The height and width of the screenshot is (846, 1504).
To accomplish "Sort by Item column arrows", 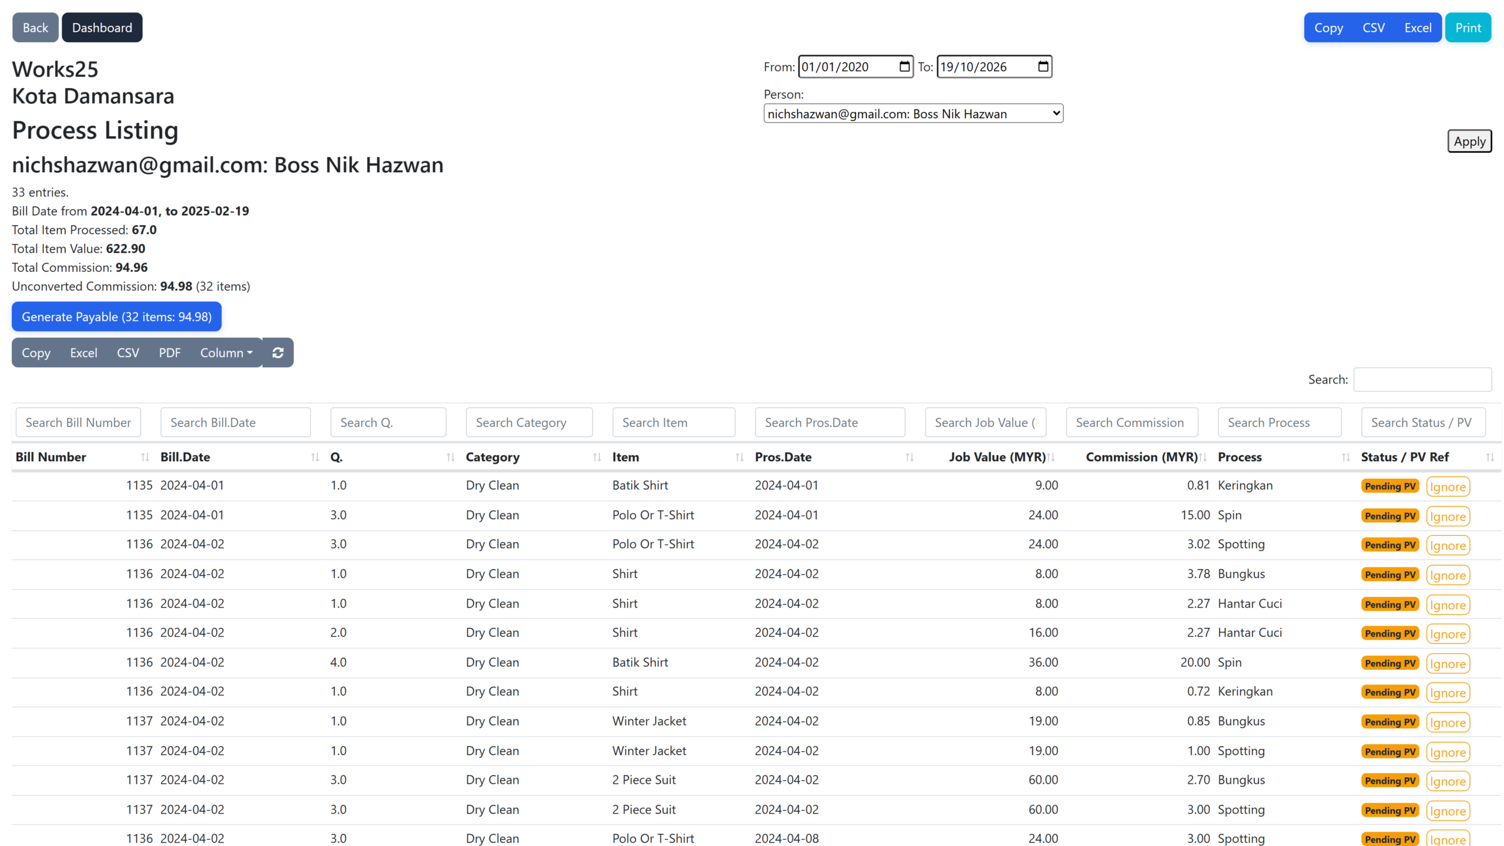I will pyautogui.click(x=740, y=457).
